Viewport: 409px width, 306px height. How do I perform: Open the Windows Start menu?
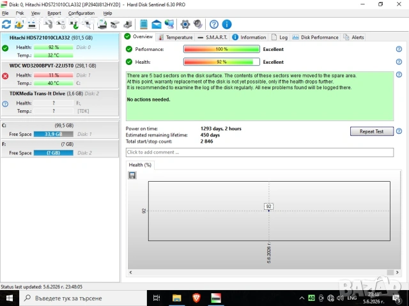10,298
